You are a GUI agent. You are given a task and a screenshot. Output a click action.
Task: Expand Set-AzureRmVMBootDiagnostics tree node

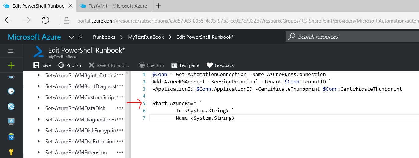click(x=39, y=86)
